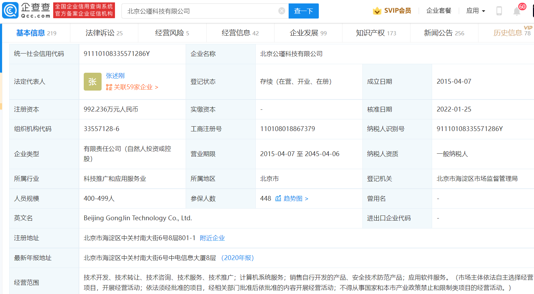
Task: Open the SVIP会员 link
Action: pyautogui.click(x=397, y=11)
